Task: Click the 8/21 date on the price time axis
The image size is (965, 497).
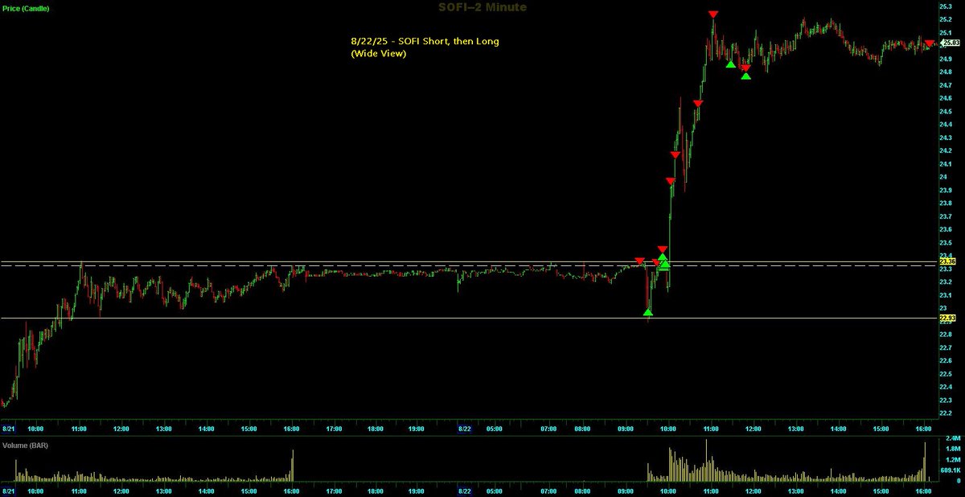Action: pyautogui.click(x=9, y=429)
